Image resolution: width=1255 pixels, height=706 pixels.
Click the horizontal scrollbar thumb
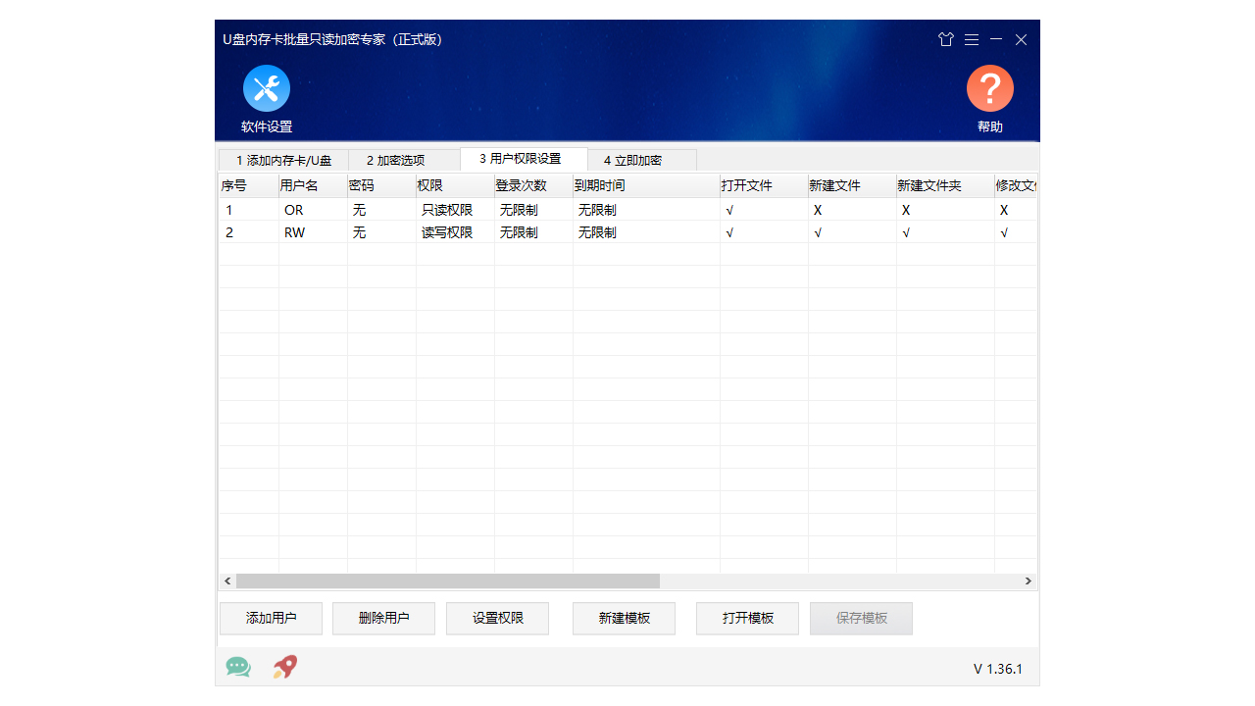click(448, 580)
